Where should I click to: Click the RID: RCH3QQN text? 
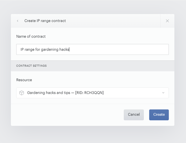89,93
